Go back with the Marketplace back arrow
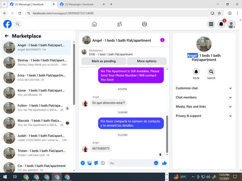 7,36
